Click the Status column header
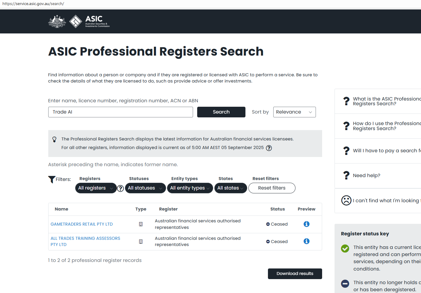421x293 pixels. tap(277, 209)
